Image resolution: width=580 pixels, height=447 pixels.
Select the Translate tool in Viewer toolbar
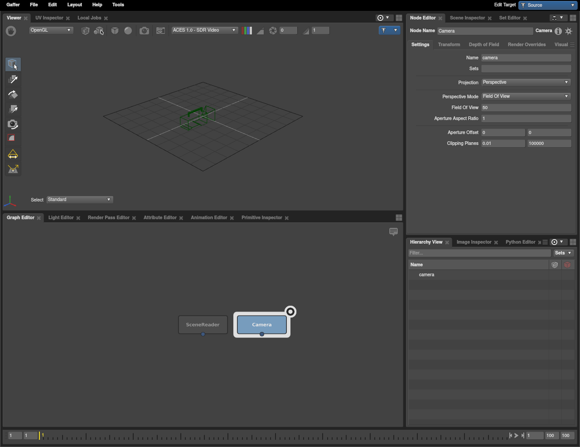coord(13,79)
